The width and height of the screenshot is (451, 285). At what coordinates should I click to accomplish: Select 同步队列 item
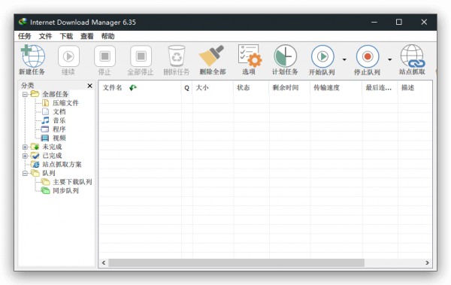65,190
